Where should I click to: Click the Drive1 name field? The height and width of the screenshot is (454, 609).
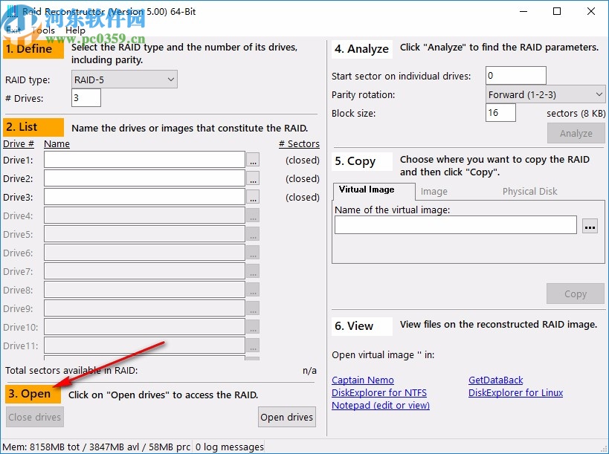pyautogui.click(x=144, y=160)
